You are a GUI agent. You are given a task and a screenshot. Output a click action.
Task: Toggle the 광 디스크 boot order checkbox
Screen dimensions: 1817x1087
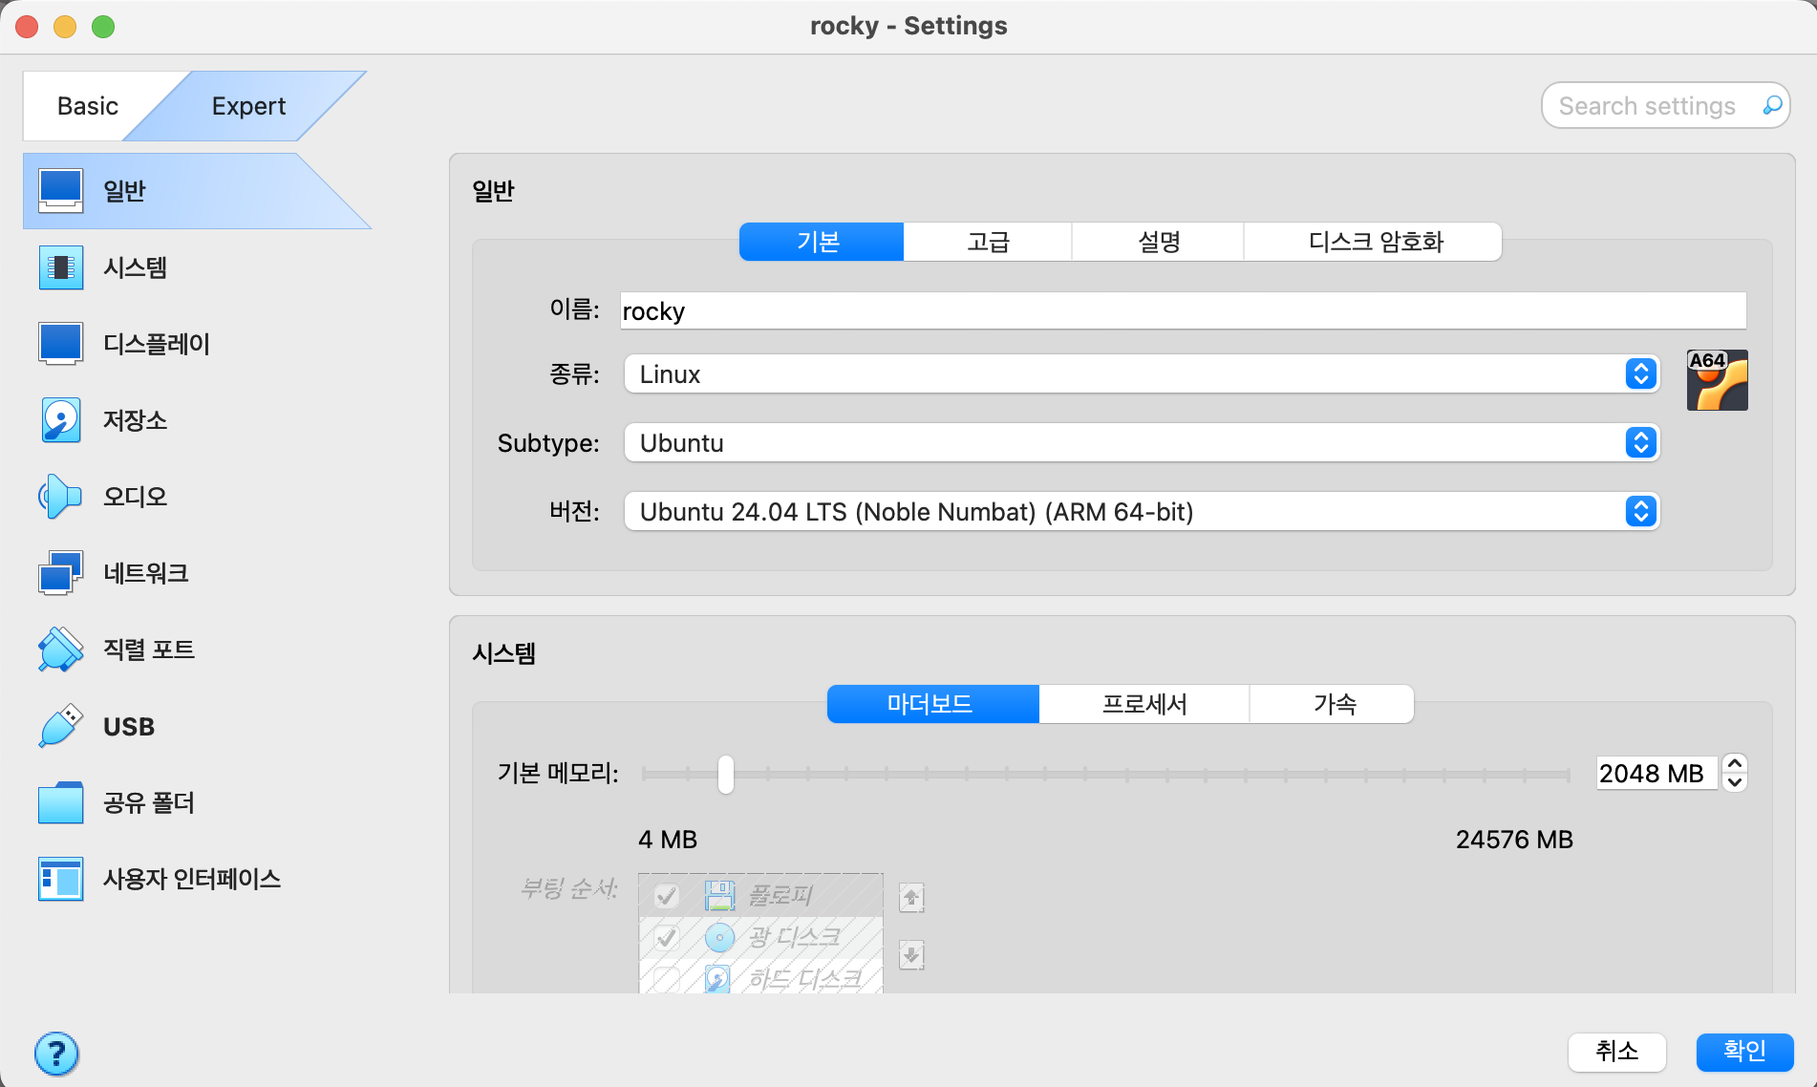(x=667, y=937)
